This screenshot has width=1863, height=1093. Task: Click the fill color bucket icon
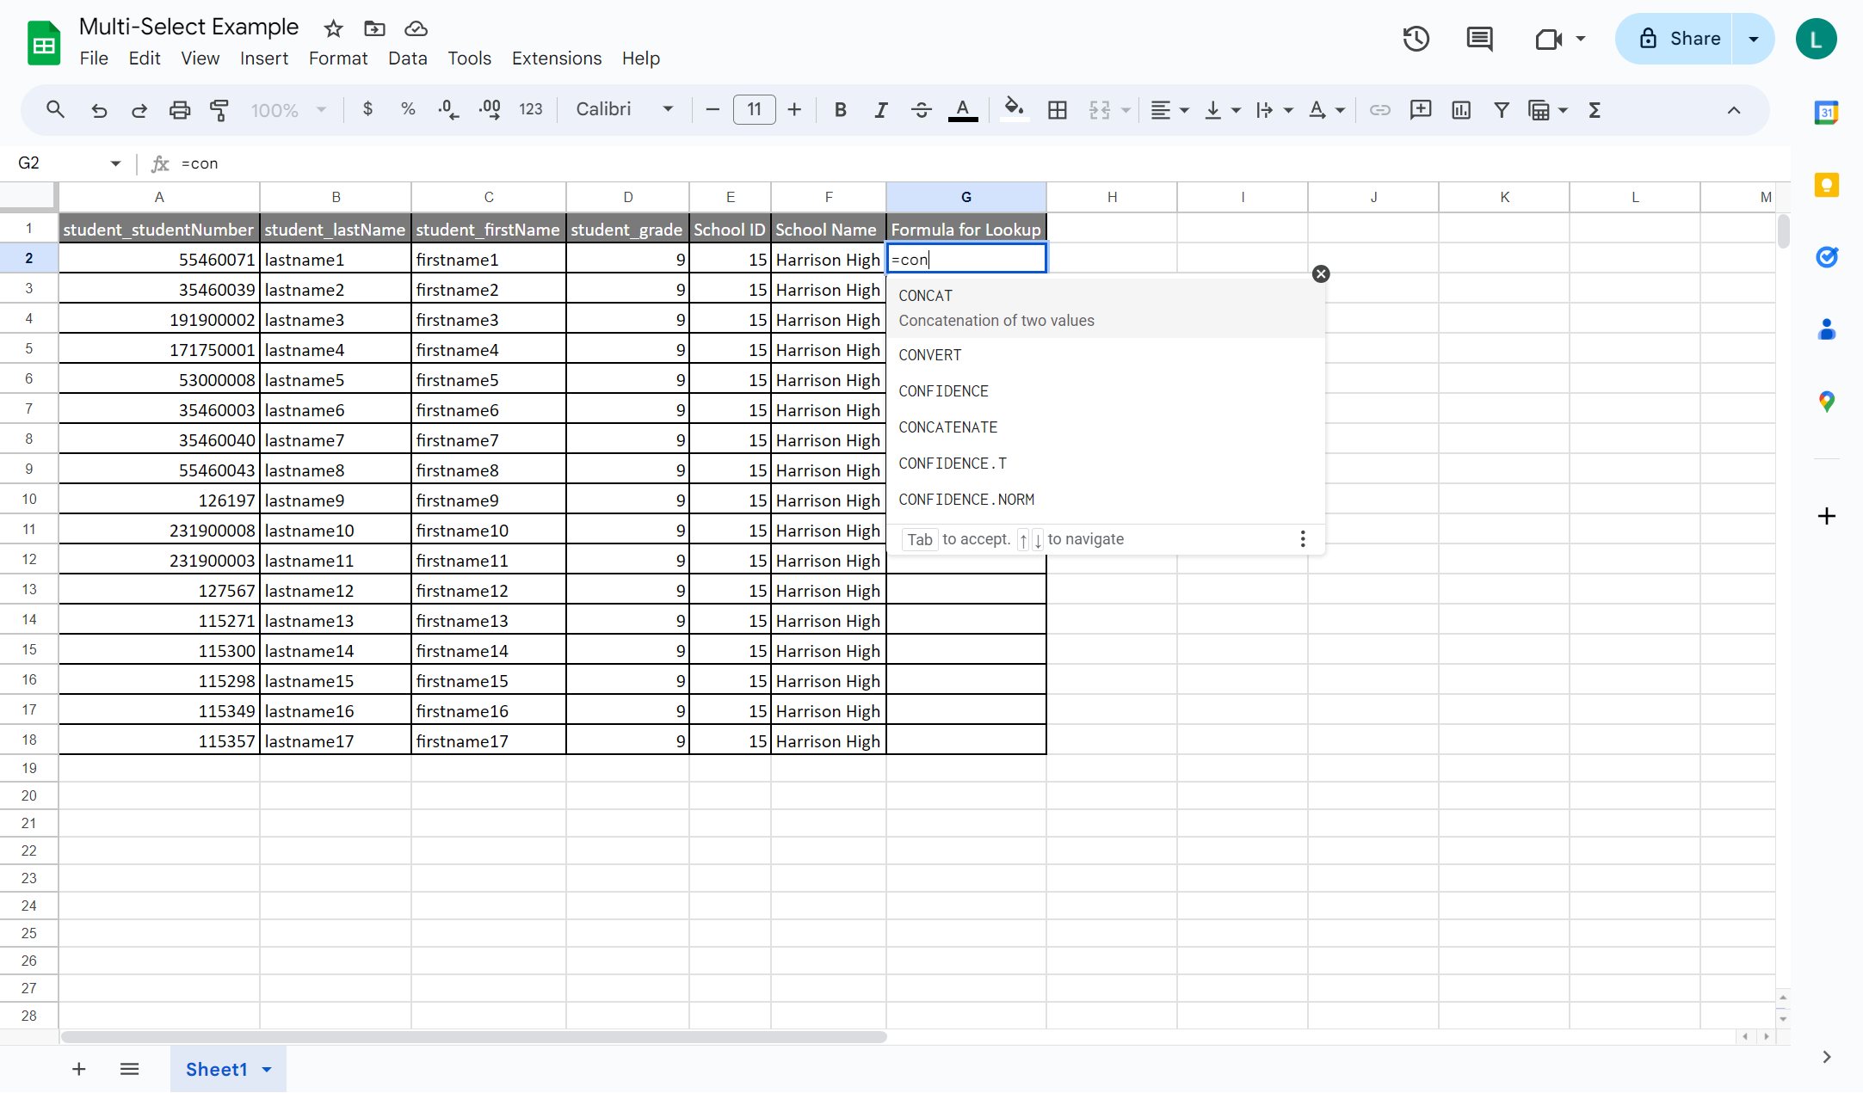(x=1015, y=109)
